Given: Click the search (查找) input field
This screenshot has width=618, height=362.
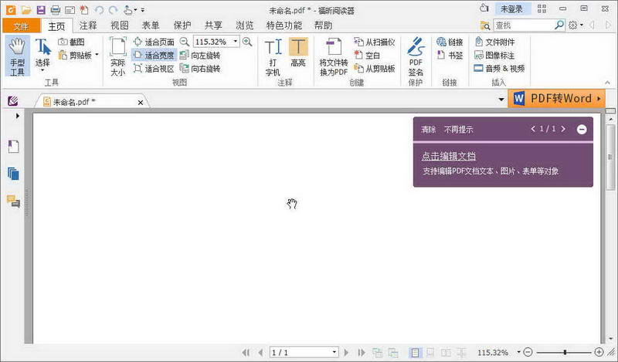Looking at the screenshot, I should tap(524, 25).
